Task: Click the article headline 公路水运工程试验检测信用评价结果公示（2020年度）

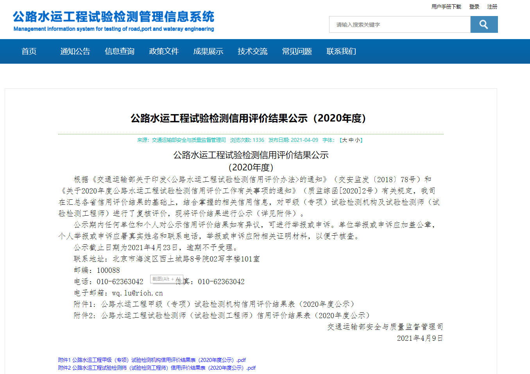Action: 248,118
